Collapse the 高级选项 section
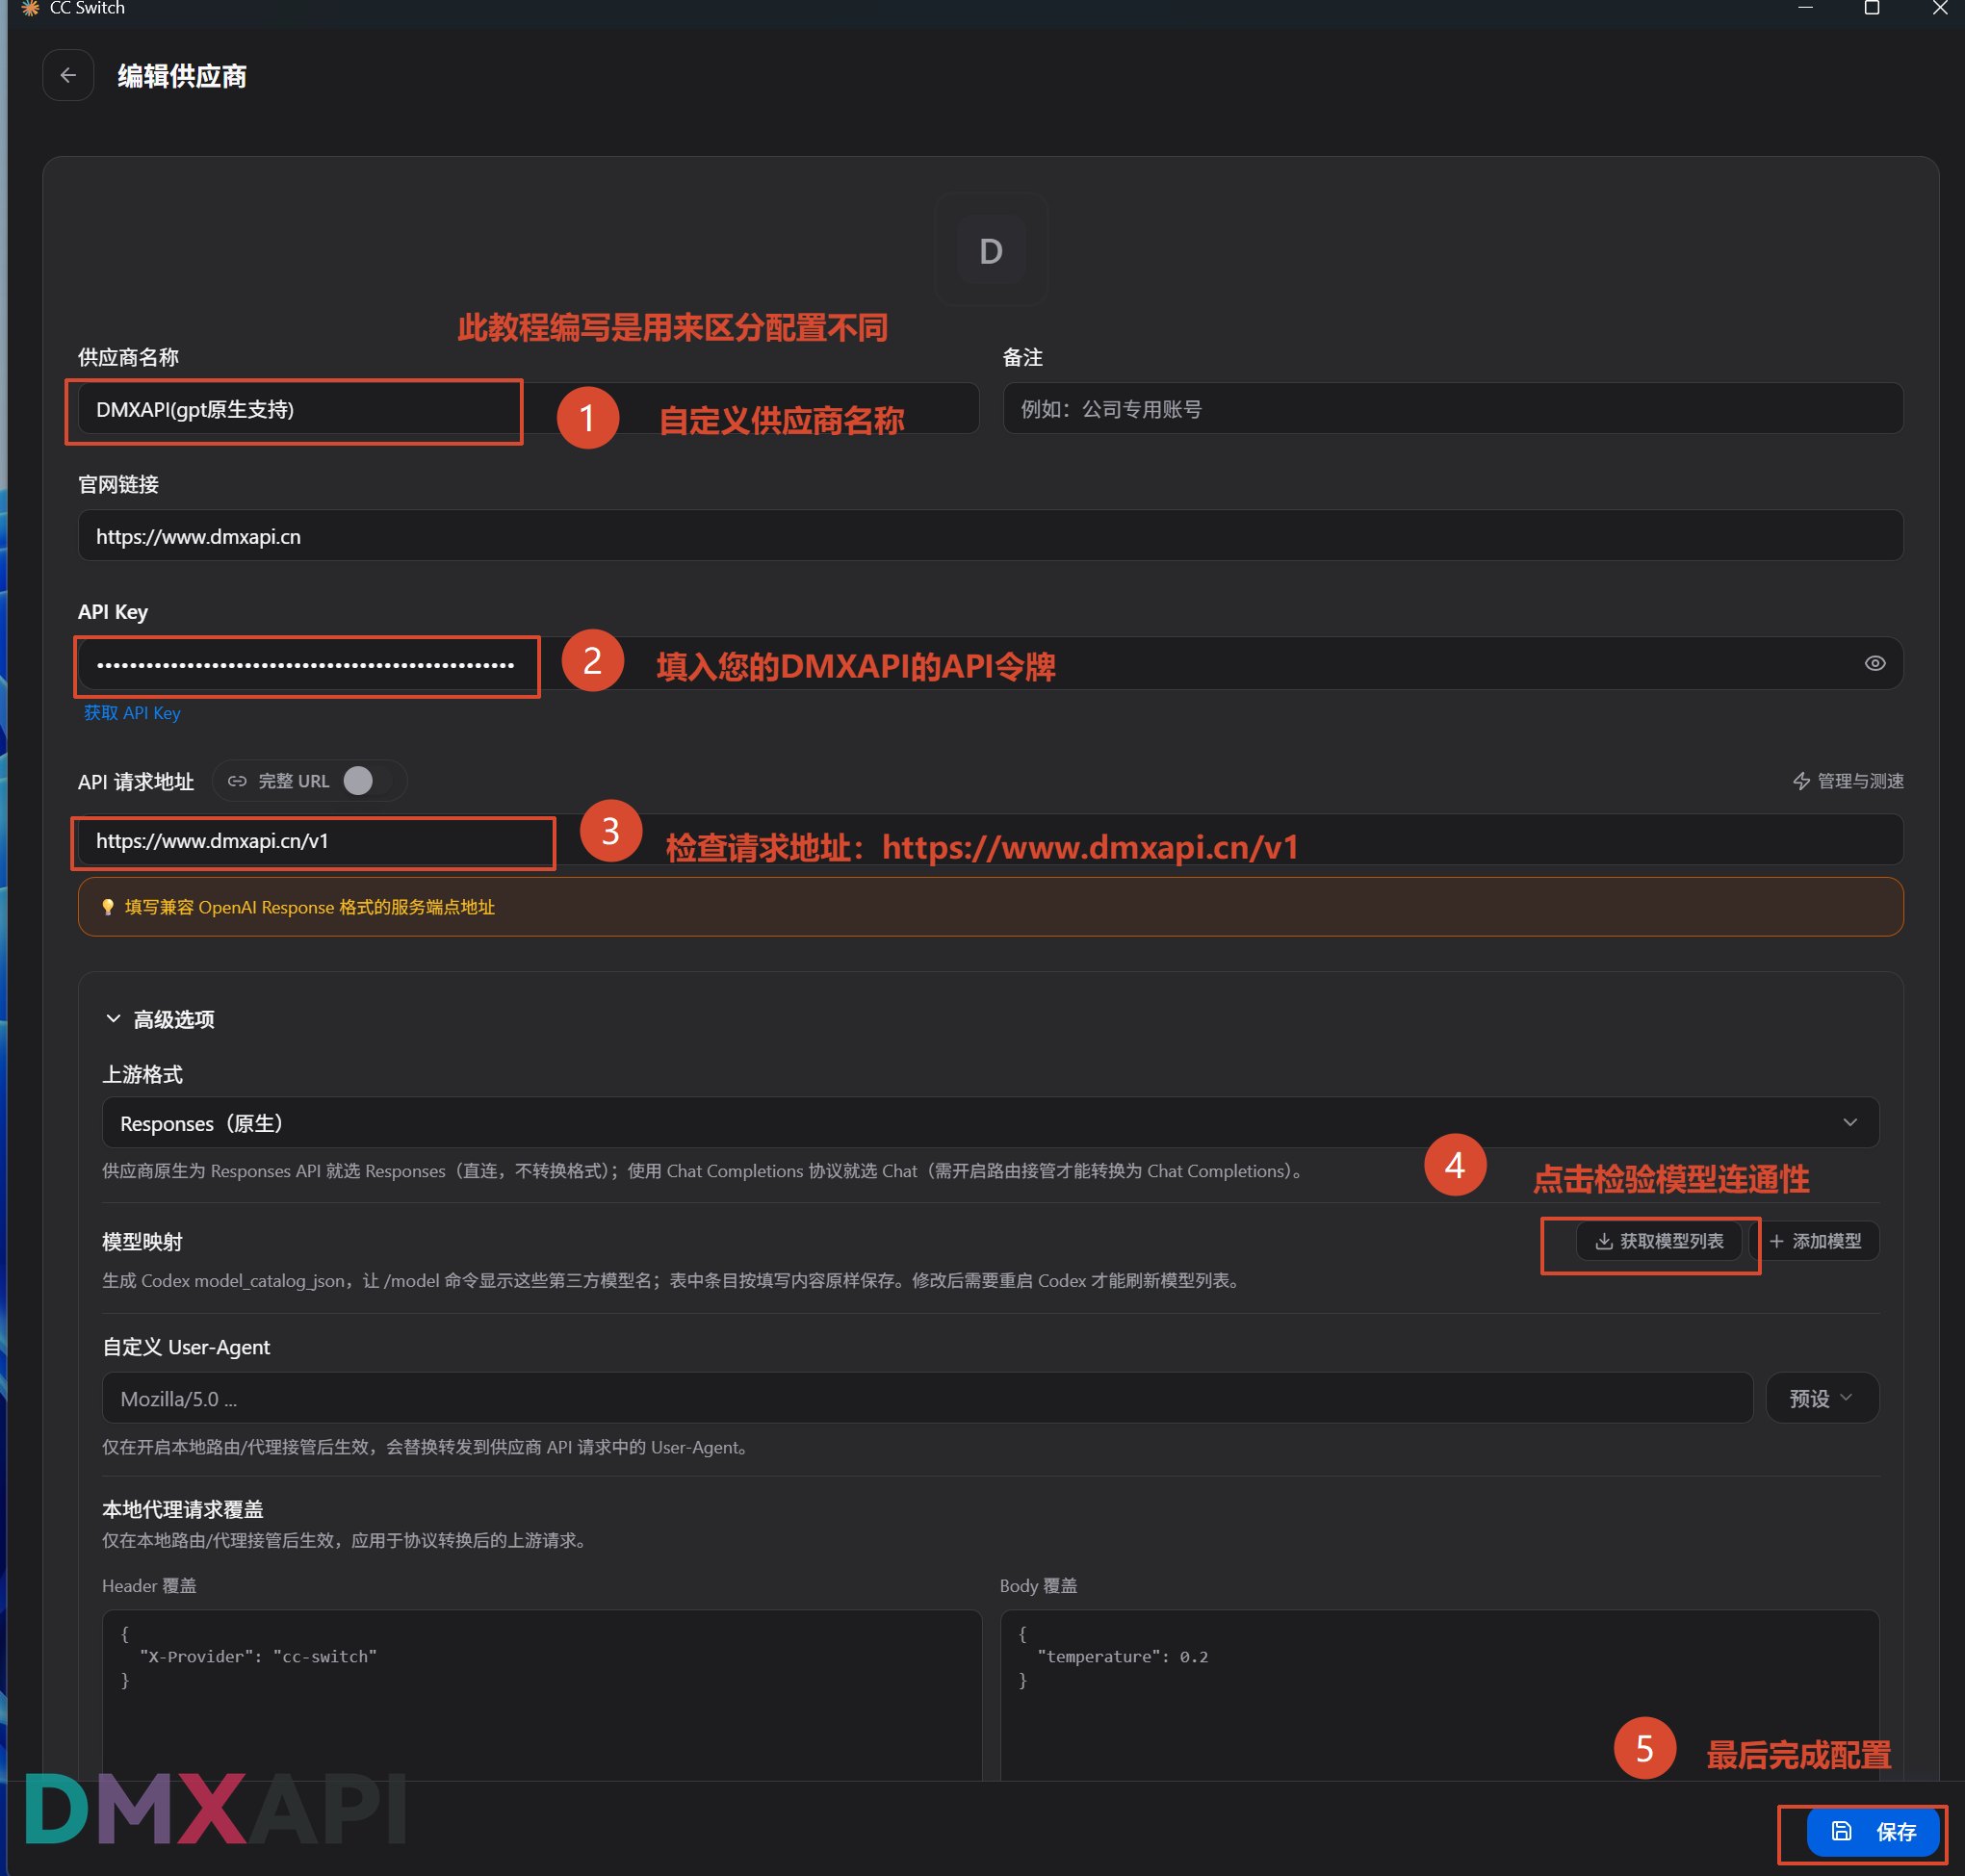This screenshot has height=1876, width=1965. pyautogui.click(x=160, y=1019)
